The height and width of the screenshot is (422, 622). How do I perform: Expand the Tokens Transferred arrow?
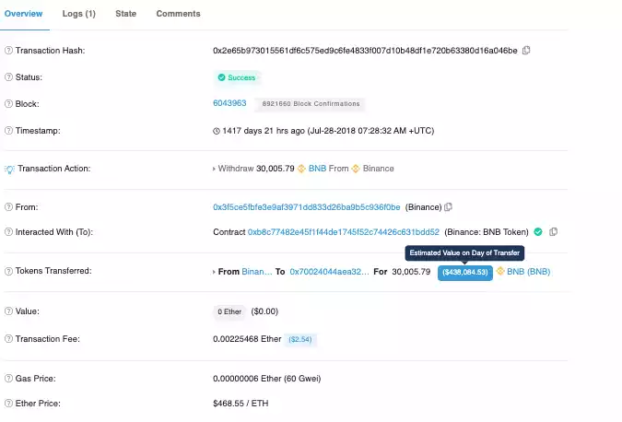tap(214, 272)
